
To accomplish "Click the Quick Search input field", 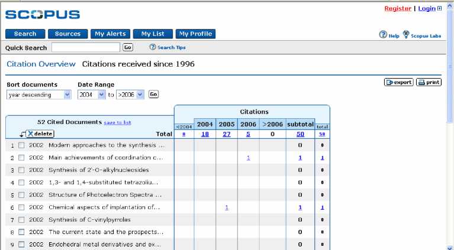I will point(86,47).
